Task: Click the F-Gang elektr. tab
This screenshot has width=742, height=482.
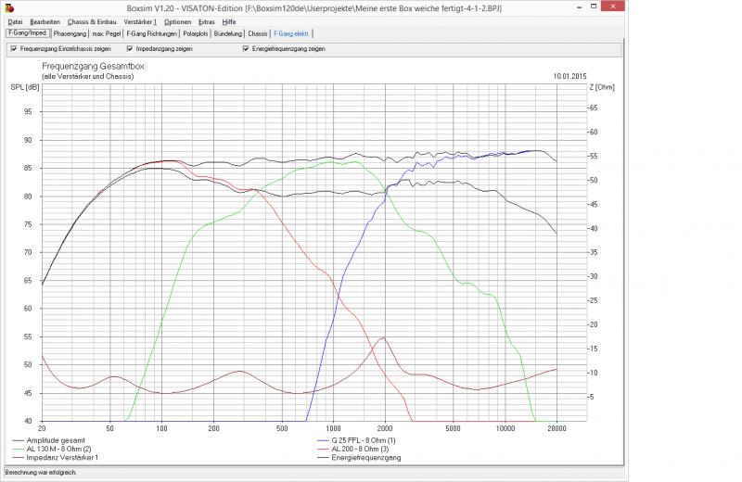Action: tap(291, 33)
